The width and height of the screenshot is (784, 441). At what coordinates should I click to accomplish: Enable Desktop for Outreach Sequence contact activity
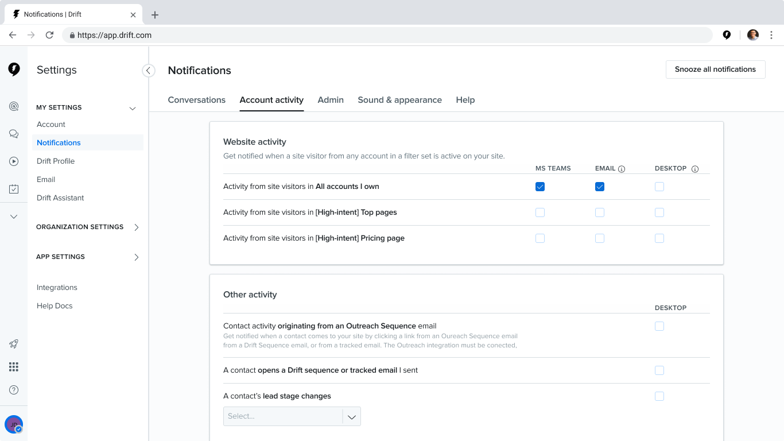(659, 326)
